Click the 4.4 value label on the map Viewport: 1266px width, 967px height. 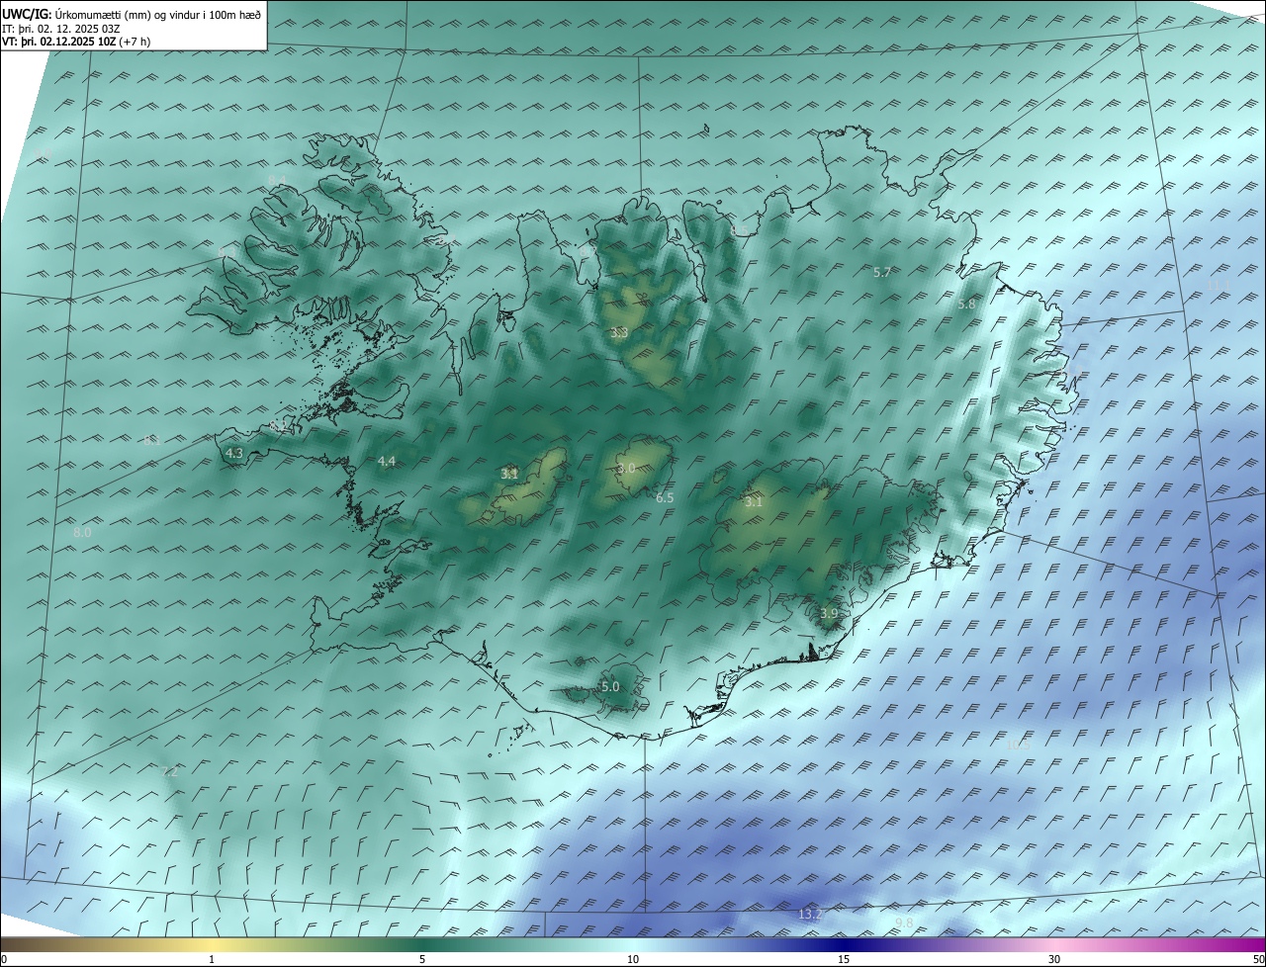point(387,461)
